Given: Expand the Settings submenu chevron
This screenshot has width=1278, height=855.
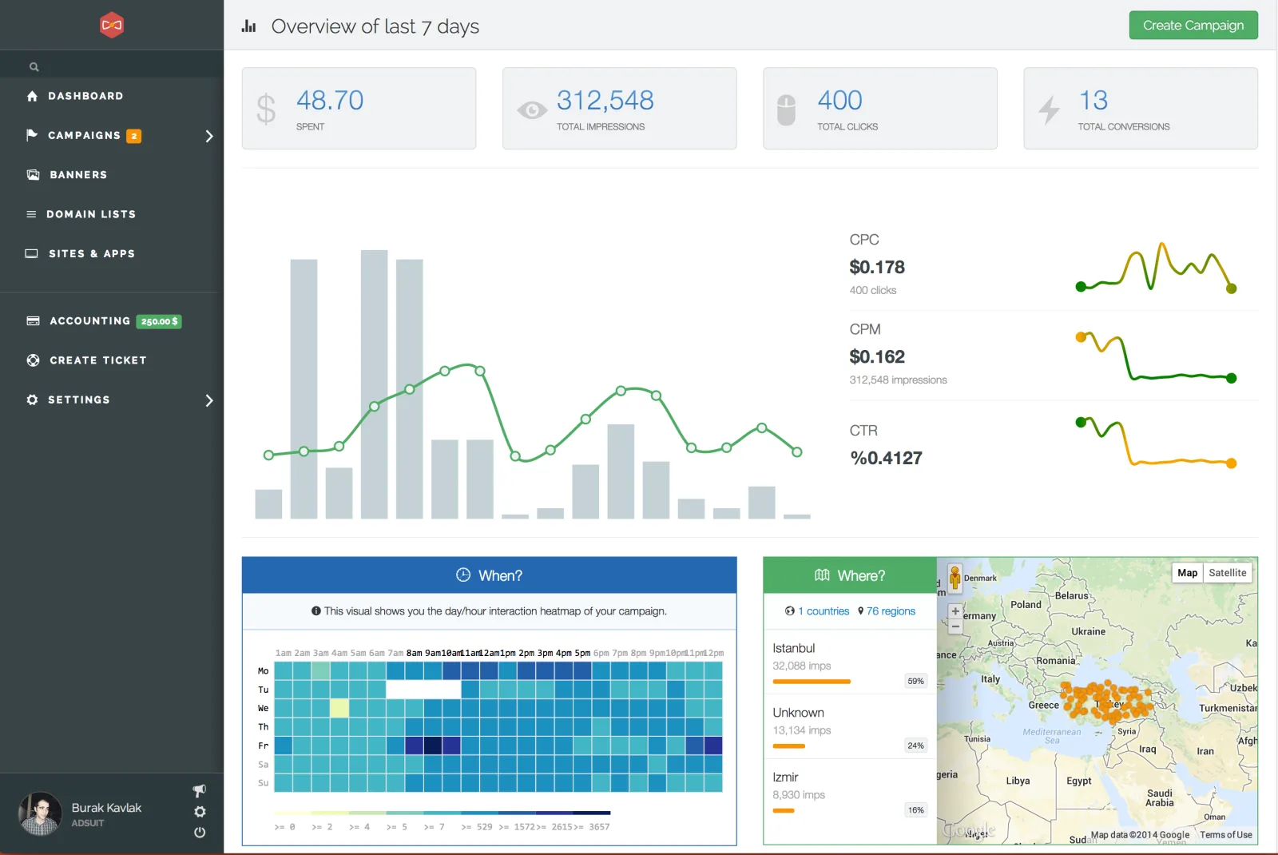Looking at the screenshot, I should 209,400.
